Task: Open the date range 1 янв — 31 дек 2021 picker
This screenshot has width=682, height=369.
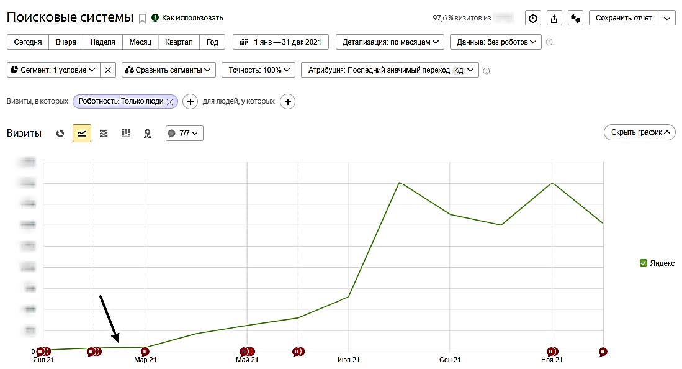Action: [281, 42]
